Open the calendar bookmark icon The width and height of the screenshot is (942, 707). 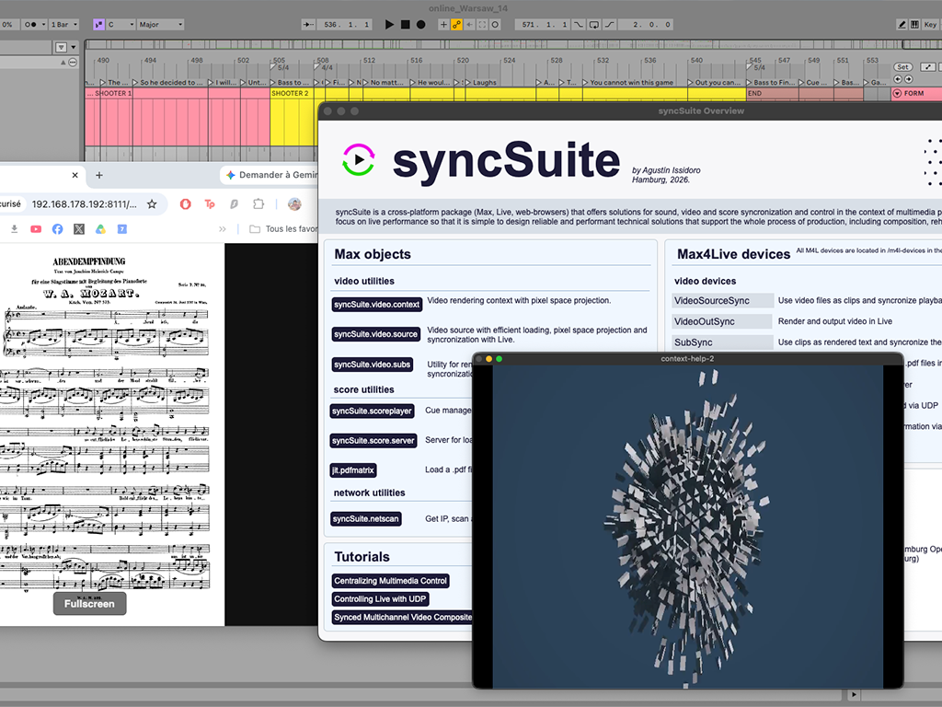(122, 229)
